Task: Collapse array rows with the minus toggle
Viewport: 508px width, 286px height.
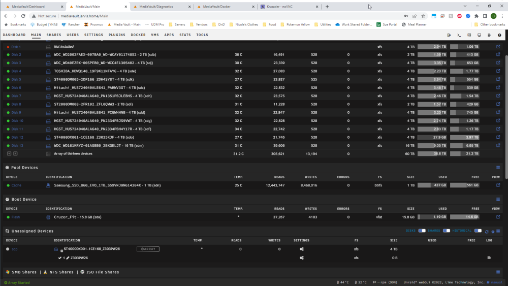Action: point(9,153)
